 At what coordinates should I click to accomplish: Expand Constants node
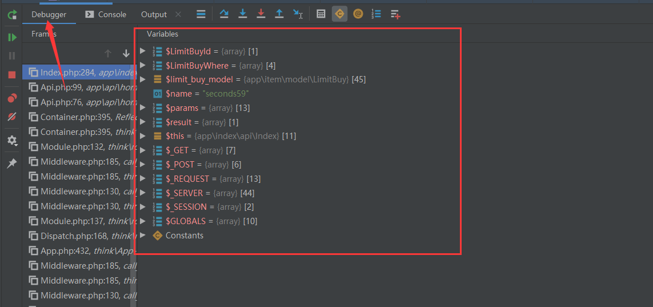143,235
